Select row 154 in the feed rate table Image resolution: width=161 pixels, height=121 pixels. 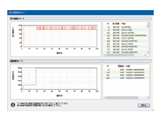[125, 36]
